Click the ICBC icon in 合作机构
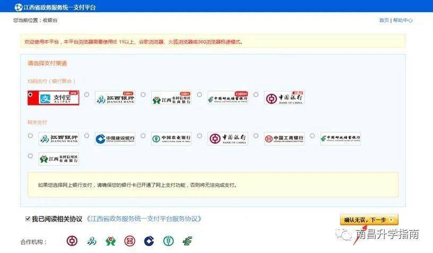Screen dimensions: 433x253 (130, 241)
